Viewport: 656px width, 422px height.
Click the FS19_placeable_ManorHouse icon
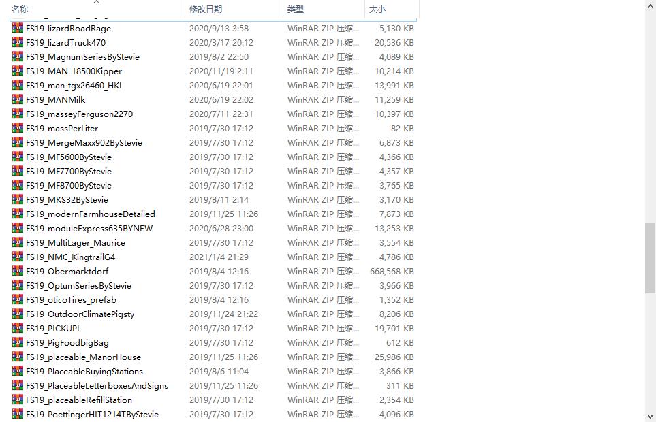(18, 357)
